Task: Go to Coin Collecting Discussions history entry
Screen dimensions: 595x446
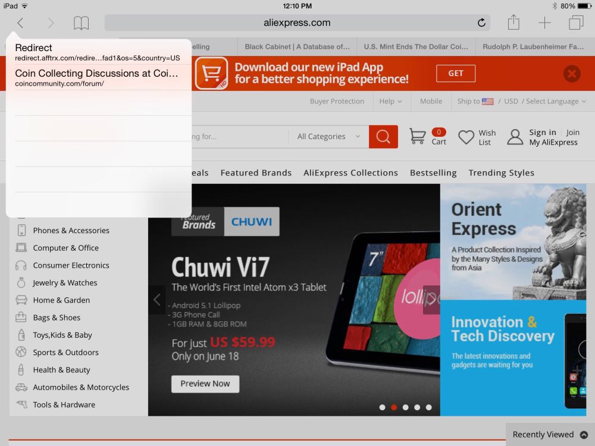Action: click(98, 78)
